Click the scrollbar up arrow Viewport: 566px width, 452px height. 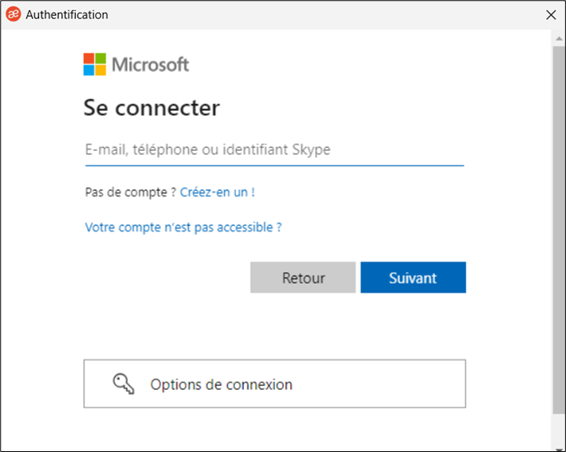(559, 38)
